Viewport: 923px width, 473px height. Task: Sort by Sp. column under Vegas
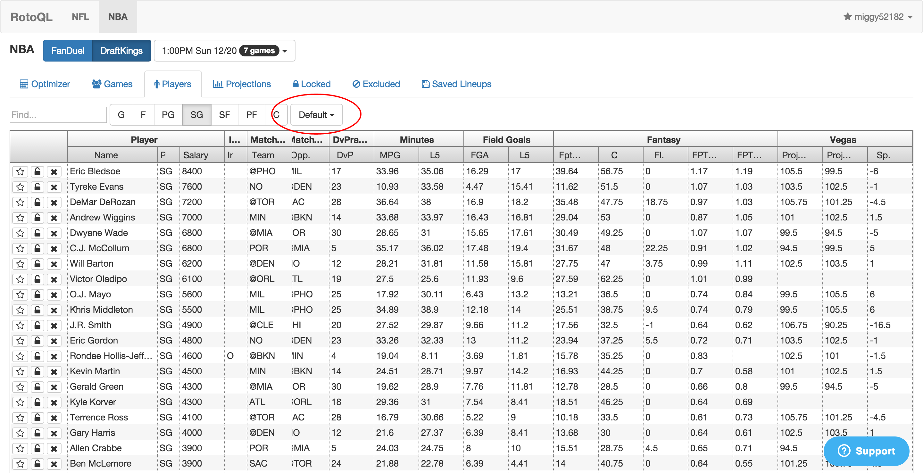[x=889, y=155]
